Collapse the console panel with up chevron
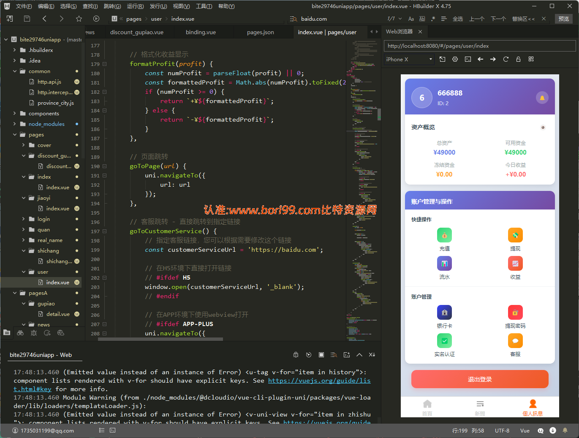This screenshot has width=579, height=438. coord(359,355)
